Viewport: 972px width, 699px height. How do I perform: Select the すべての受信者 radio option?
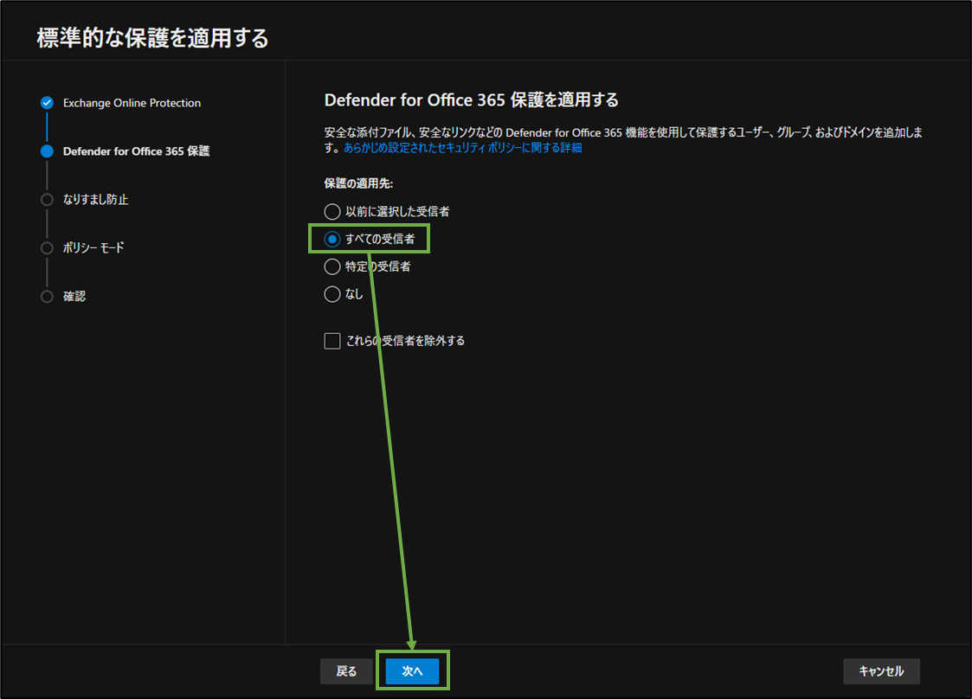[x=332, y=239]
